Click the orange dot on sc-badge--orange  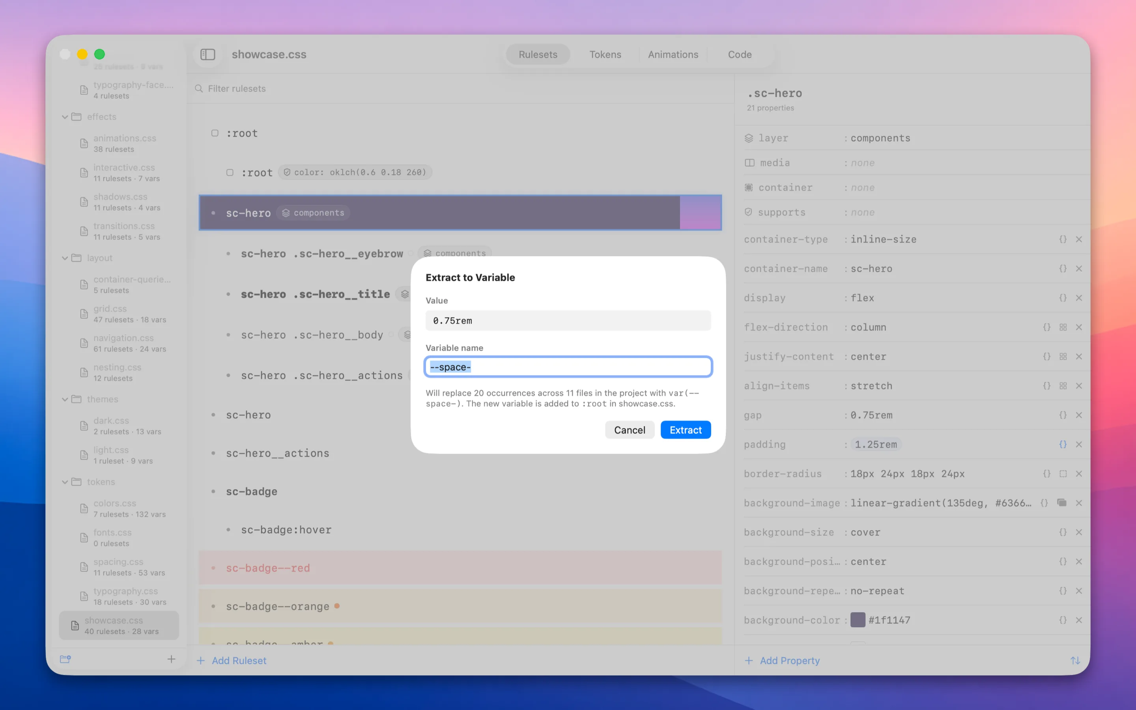[336, 606]
